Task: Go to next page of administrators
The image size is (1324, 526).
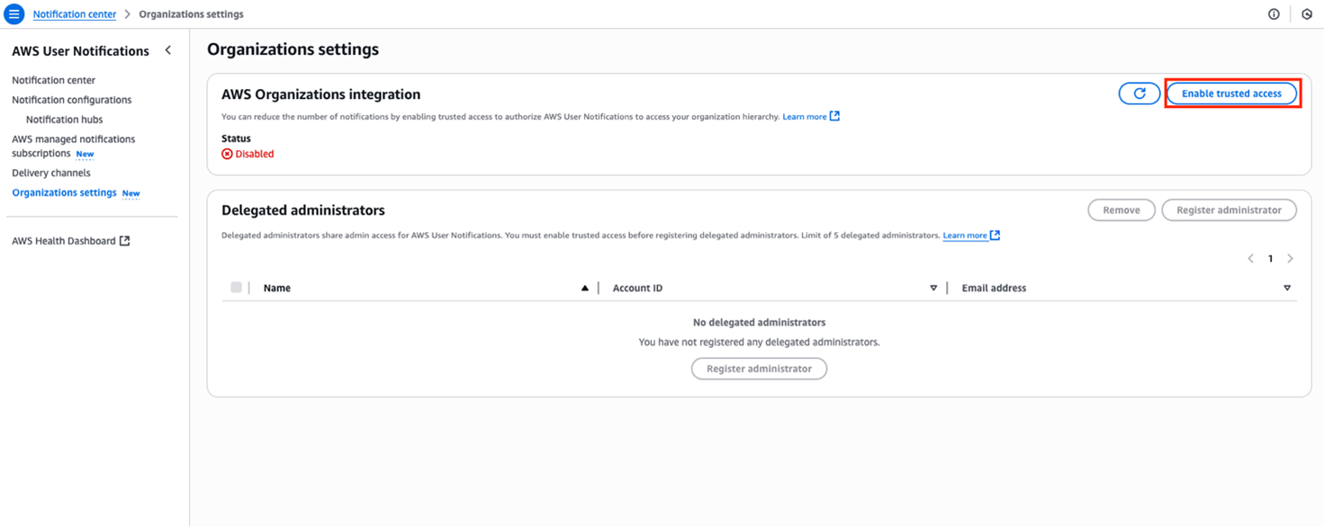Action: click(1290, 259)
